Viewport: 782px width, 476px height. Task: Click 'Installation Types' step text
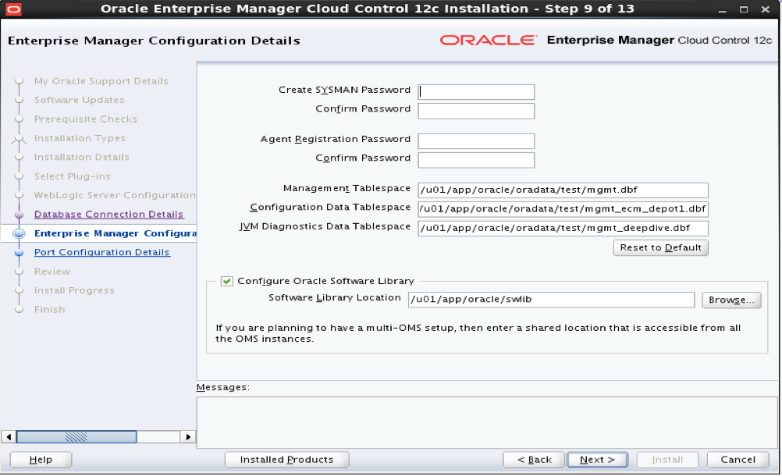80,138
